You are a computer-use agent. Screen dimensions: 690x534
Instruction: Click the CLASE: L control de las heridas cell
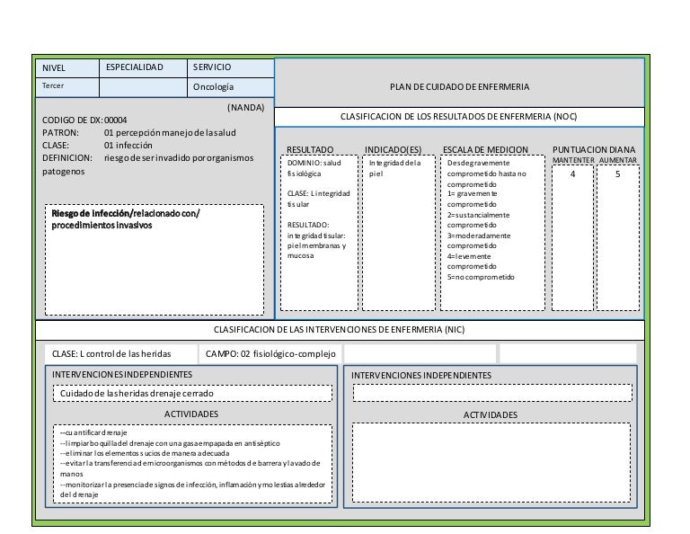click(121, 354)
